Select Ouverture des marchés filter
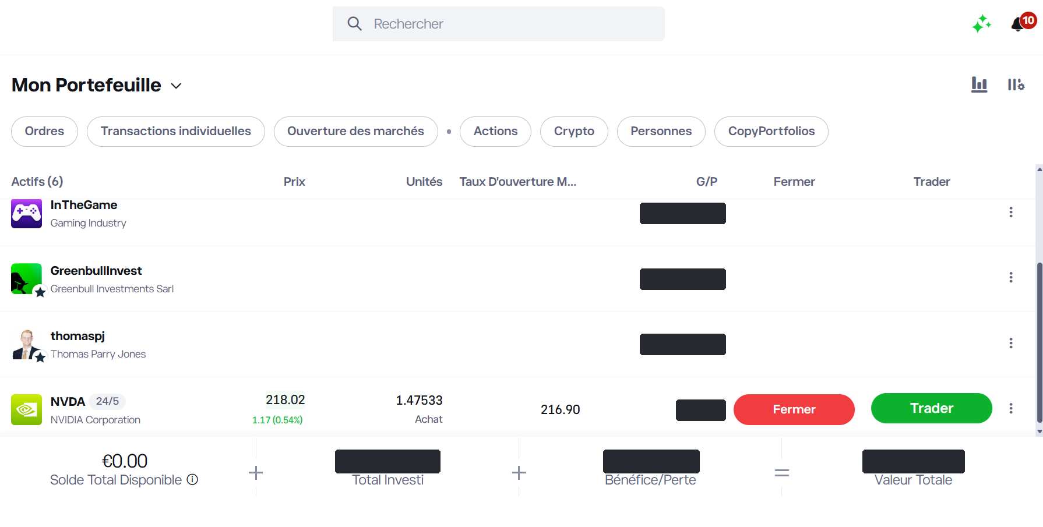The image size is (1043, 527). click(355, 132)
